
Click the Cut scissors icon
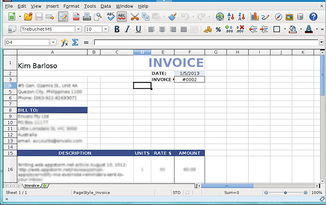(x=135, y=17)
